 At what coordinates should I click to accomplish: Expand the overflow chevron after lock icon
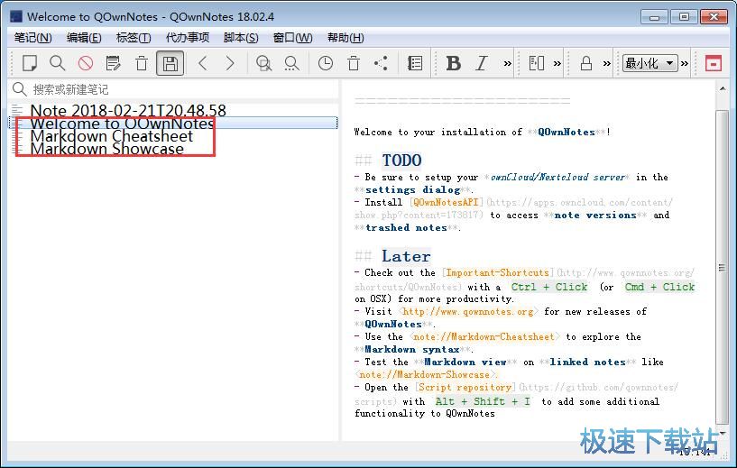609,63
